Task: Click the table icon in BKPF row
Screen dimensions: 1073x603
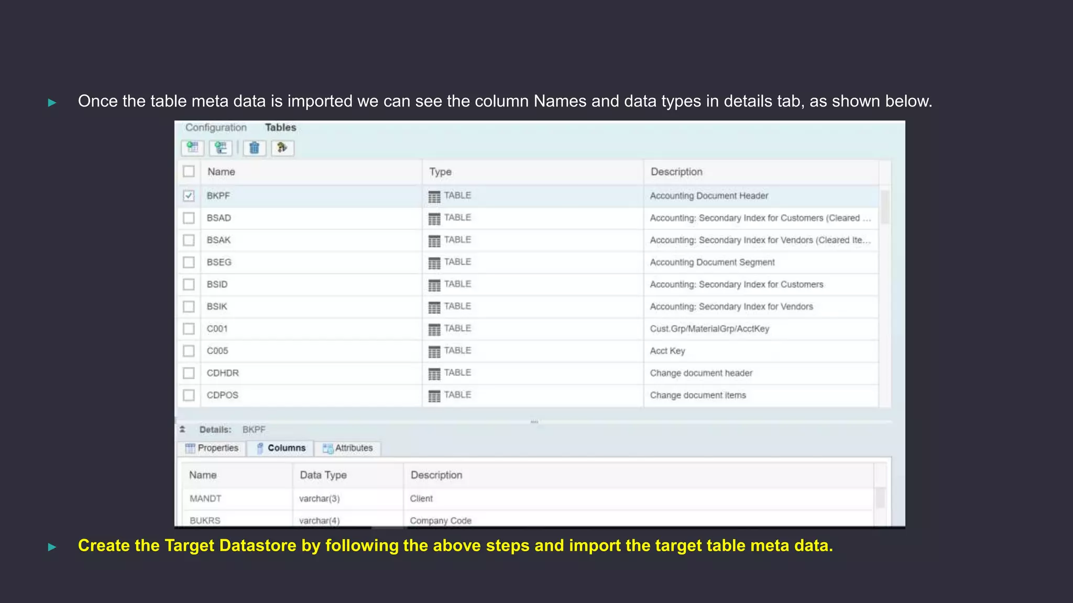Action: point(434,196)
